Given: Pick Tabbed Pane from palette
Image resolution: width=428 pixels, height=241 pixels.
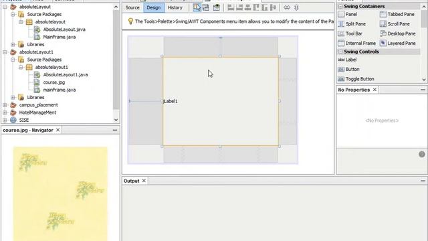Looking at the screenshot, I should [397, 14].
